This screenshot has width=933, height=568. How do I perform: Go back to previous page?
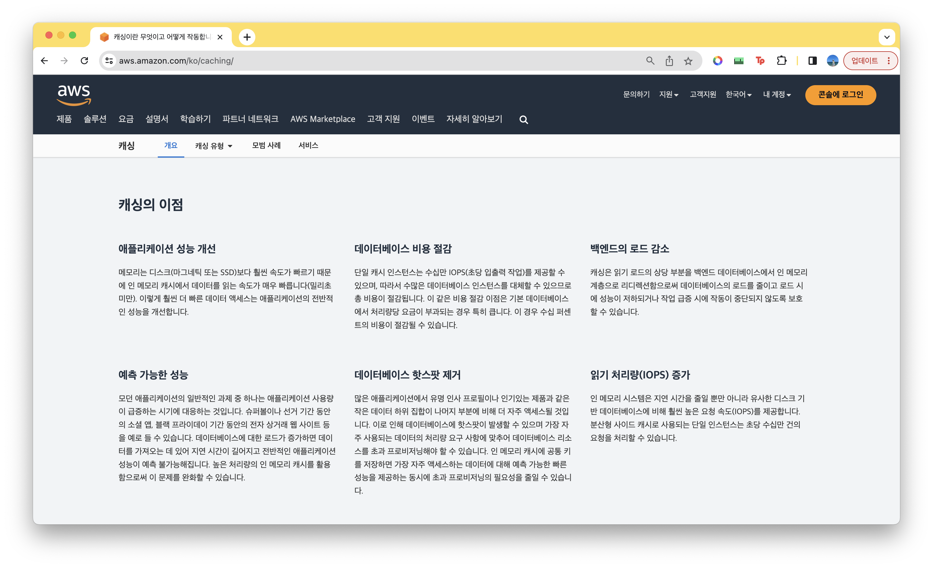[x=44, y=61]
